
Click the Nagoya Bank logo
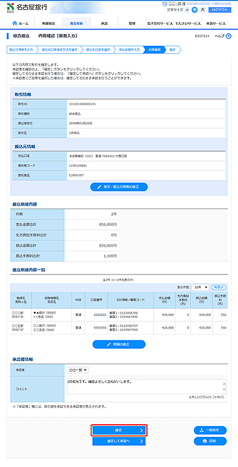[x=27, y=7]
